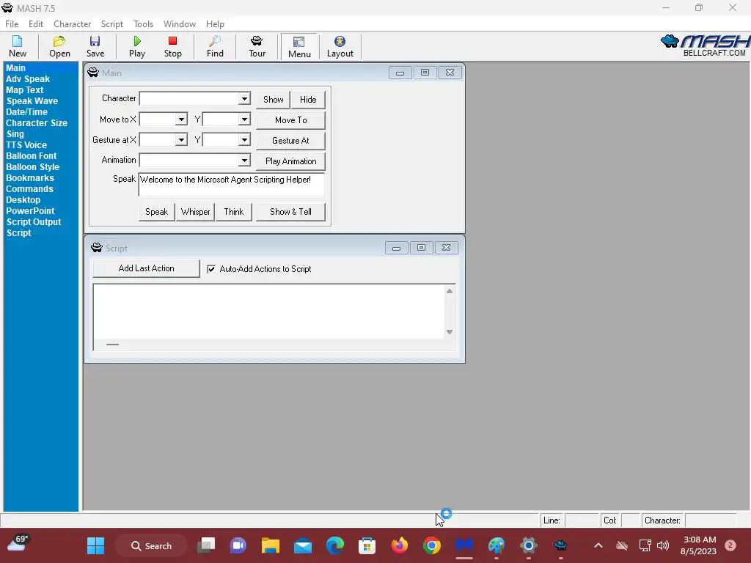Click the MASH icon on taskbar
This screenshot has height=563, width=751.
tap(560, 545)
